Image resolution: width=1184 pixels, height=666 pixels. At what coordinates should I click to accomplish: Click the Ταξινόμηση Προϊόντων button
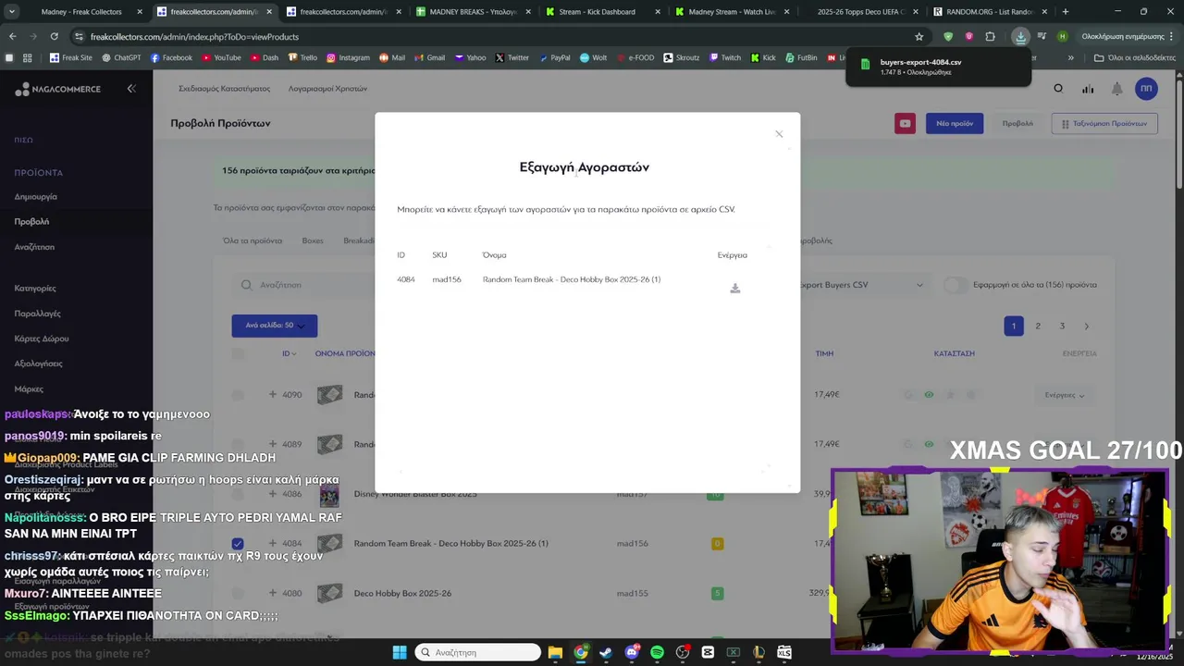click(1104, 123)
